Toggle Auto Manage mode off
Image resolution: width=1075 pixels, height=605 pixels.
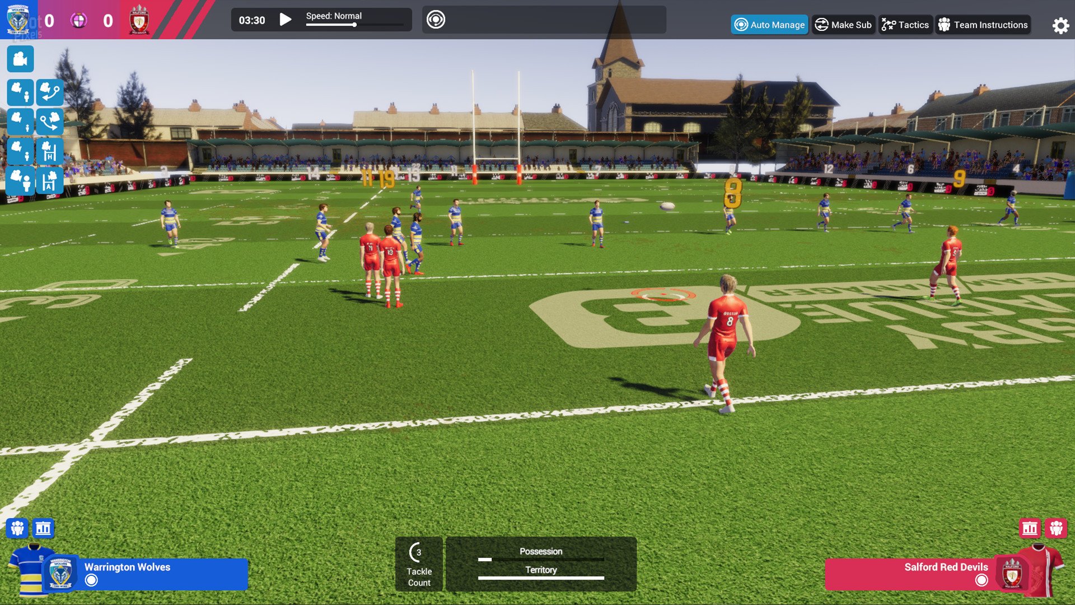(769, 25)
